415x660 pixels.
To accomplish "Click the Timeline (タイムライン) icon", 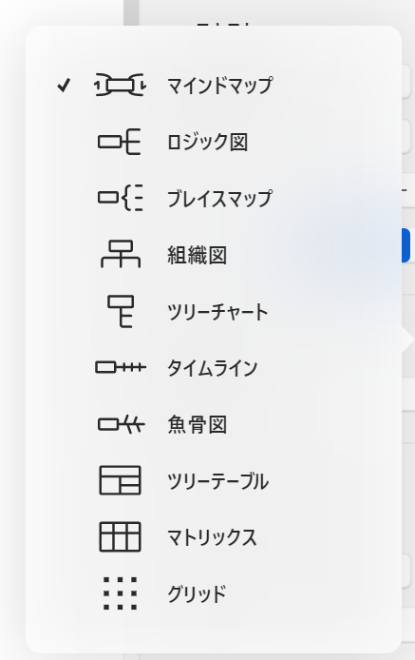I will click(x=121, y=367).
